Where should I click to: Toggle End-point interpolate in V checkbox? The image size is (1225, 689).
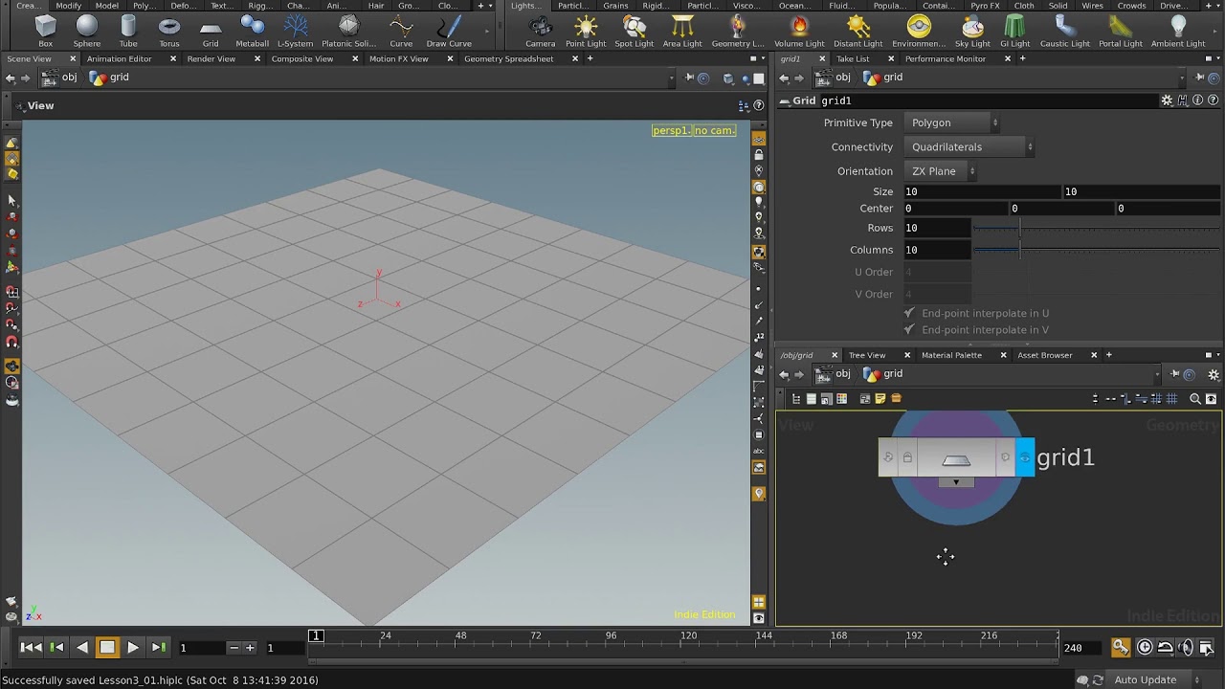click(x=909, y=329)
